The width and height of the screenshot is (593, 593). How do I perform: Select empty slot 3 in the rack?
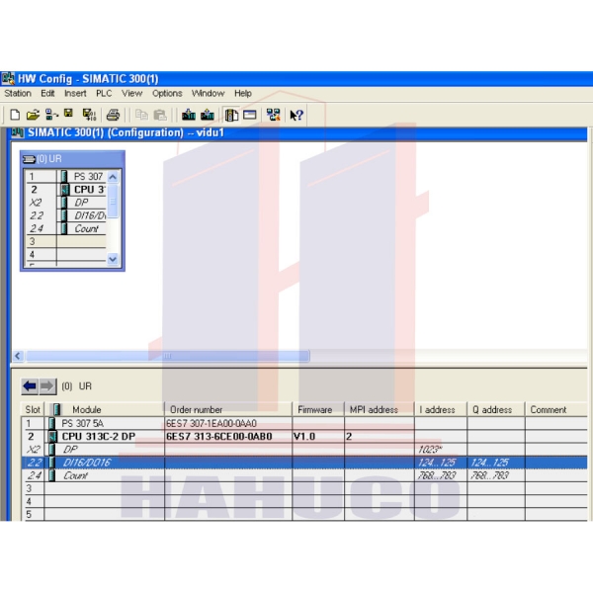coord(66,241)
